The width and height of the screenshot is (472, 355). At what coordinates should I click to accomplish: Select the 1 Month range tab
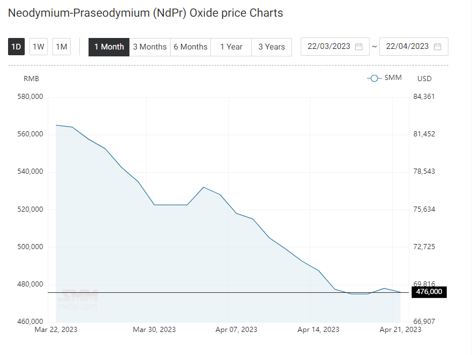(x=109, y=47)
